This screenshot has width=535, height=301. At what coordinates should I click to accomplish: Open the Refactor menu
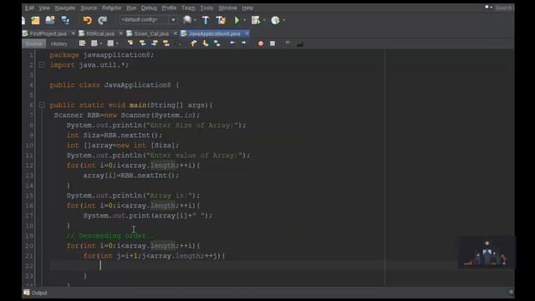point(111,8)
